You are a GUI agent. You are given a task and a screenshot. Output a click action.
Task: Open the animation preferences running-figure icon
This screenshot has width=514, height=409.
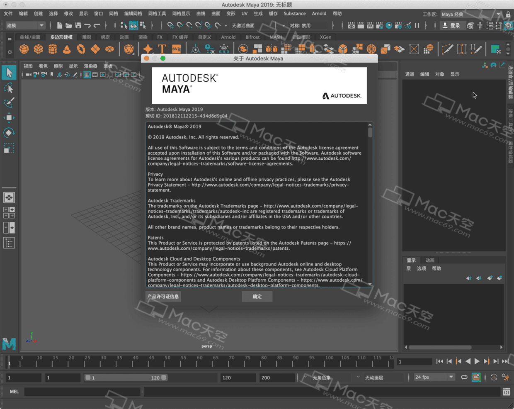click(506, 377)
